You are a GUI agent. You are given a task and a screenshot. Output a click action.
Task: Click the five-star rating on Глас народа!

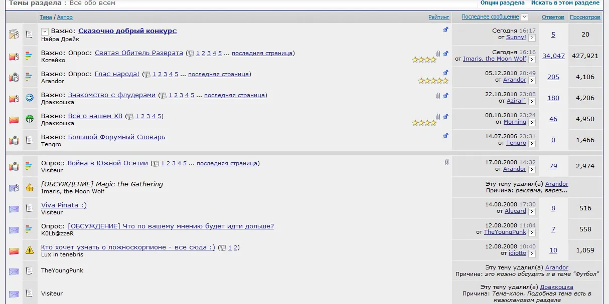coord(433,81)
